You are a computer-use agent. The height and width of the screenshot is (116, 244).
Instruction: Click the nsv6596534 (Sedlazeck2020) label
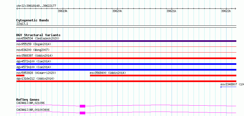38,38
